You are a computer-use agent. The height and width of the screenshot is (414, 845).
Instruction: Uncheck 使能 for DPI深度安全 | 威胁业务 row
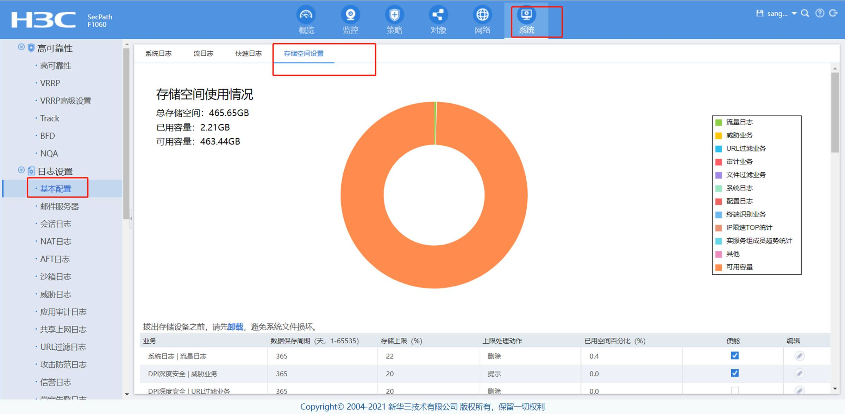(735, 373)
